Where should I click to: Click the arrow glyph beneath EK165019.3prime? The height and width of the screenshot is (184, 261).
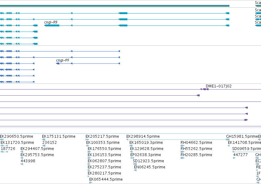tap(131, 146)
